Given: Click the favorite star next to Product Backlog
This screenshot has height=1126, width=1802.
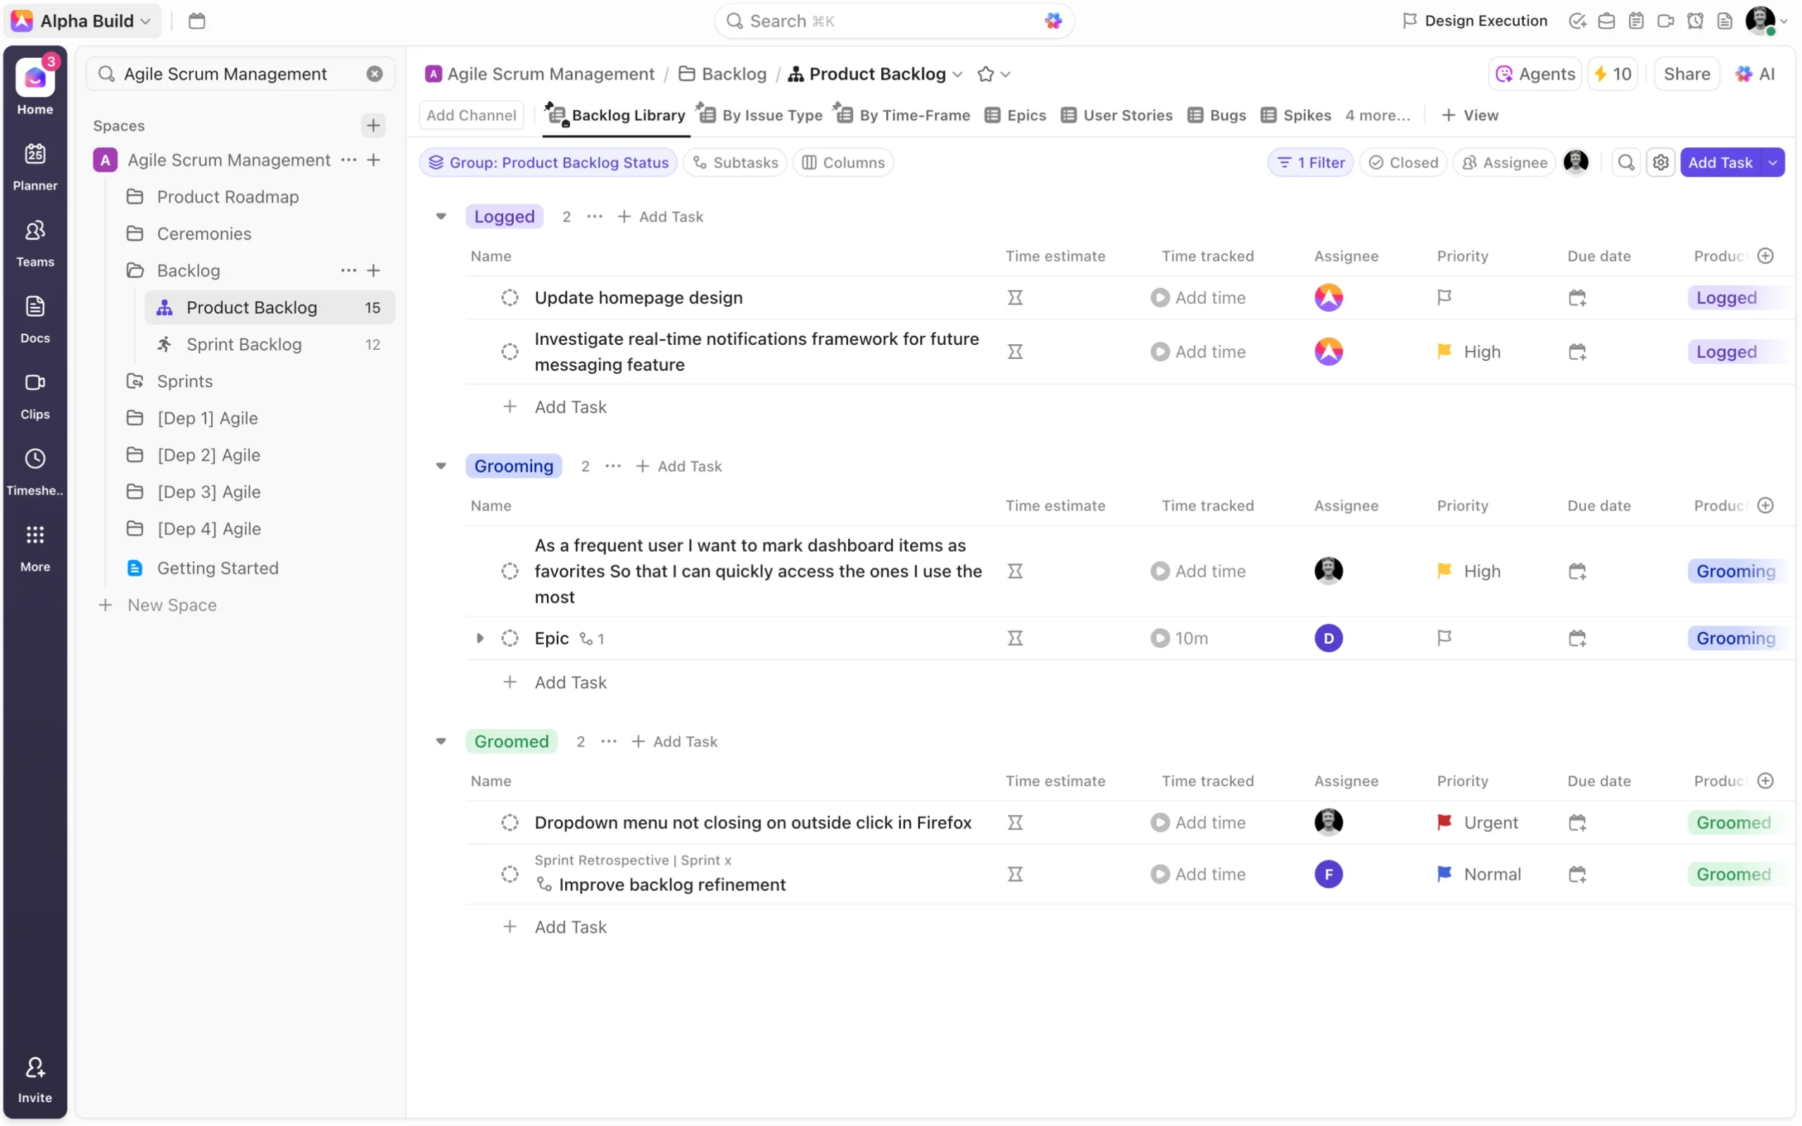Looking at the screenshot, I should [x=985, y=75].
